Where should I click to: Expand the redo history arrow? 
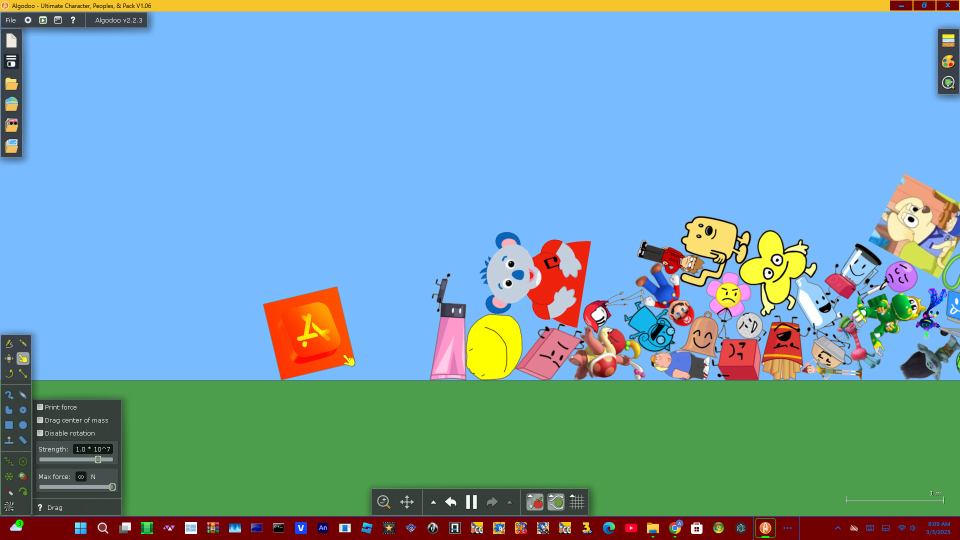509,502
